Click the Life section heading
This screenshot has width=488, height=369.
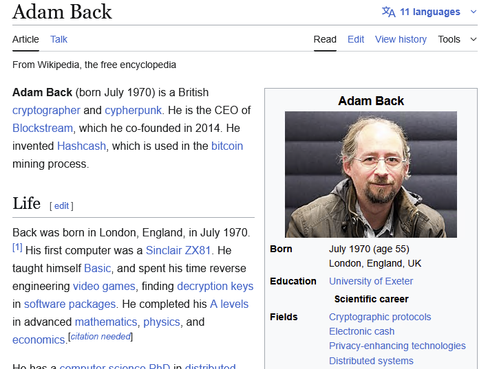coord(26,203)
